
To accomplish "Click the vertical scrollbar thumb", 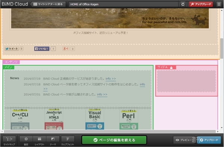I will click(221, 48).
